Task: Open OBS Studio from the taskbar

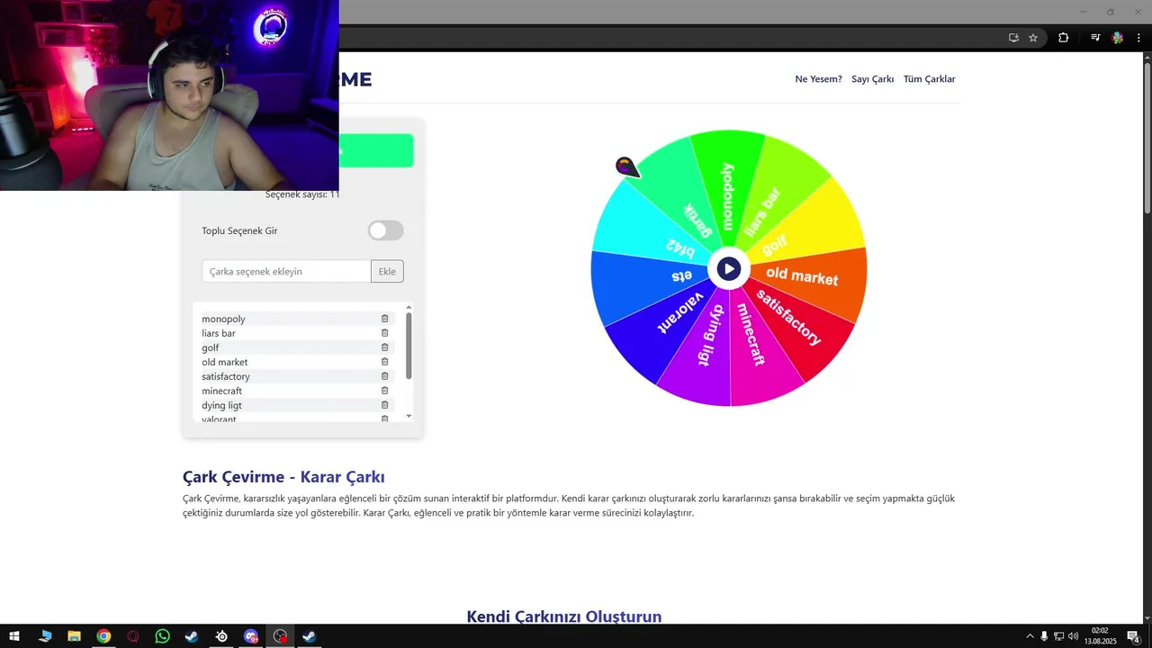Action: click(280, 636)
